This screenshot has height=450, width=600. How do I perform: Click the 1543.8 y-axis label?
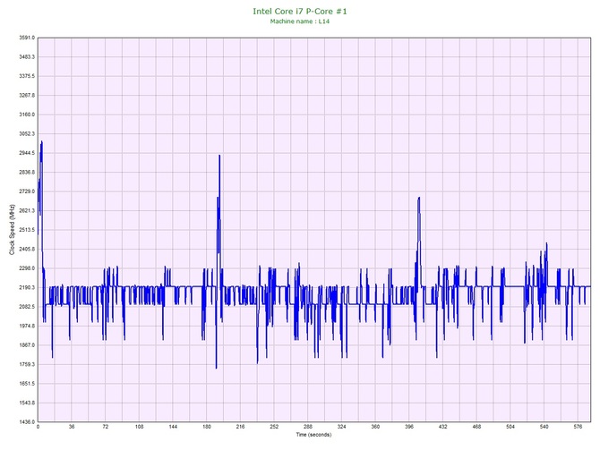pos(27,403)
